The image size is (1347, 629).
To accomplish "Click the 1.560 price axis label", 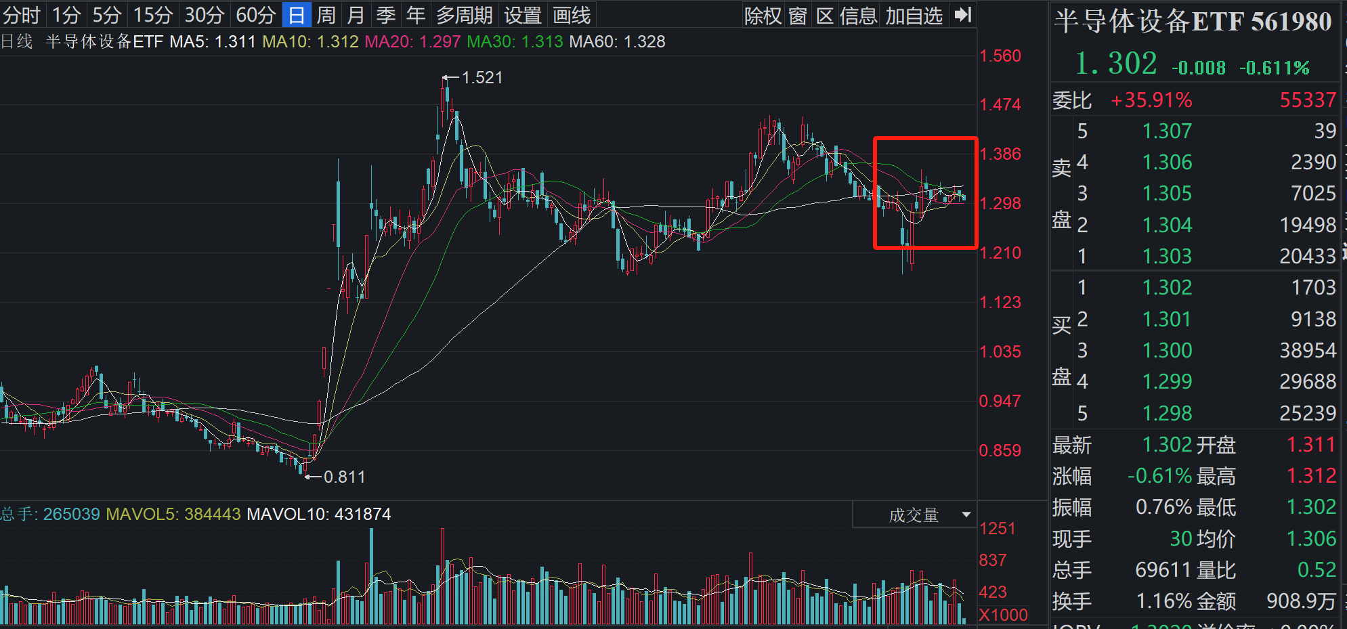I will coord(1000,56).
